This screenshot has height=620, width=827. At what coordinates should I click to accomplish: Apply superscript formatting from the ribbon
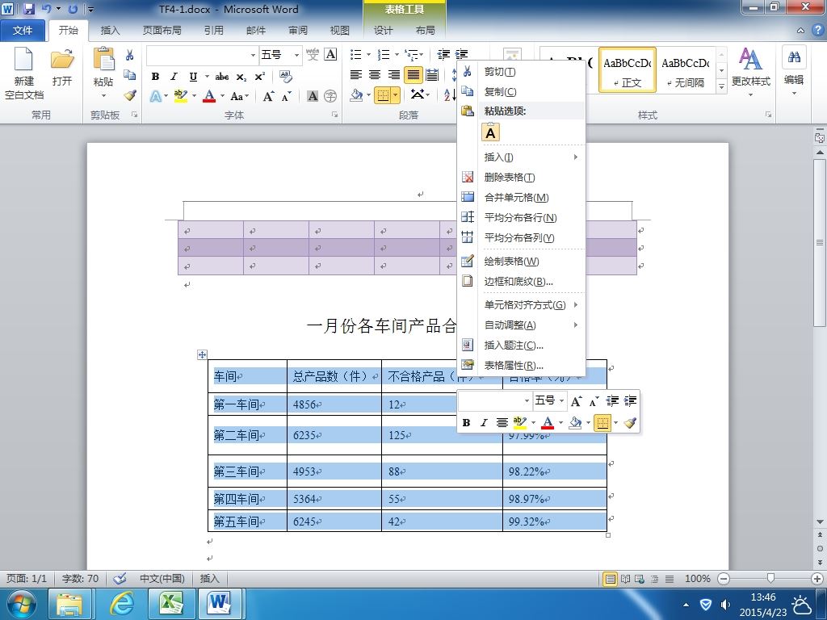tap(259, 77)
